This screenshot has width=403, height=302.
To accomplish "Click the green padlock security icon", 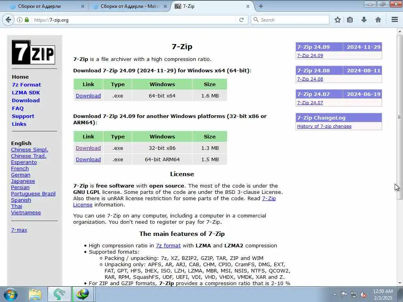I will 27,20.
